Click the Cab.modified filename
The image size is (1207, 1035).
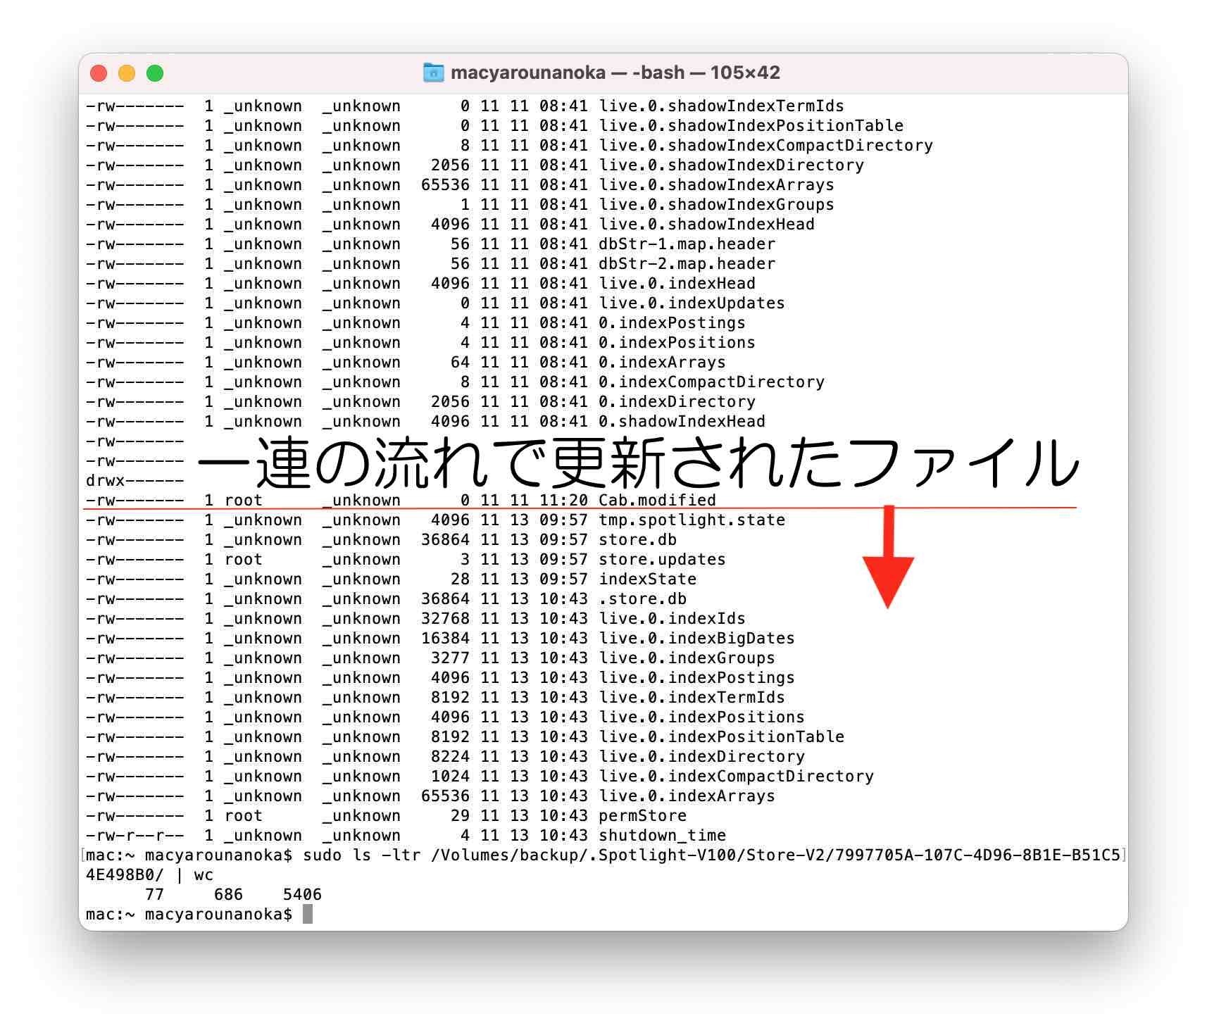(x=657, y=500)
